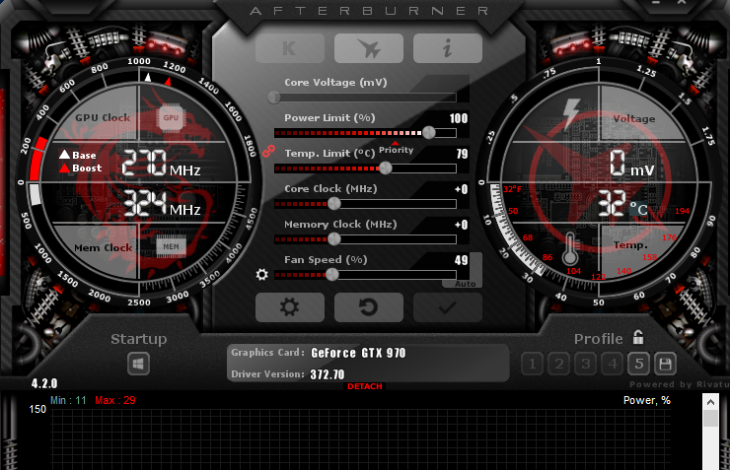Image resolution: width=730 pixels, height=470 pixels.
Task: Open the information 'i' button
Action: coord(448,48)
